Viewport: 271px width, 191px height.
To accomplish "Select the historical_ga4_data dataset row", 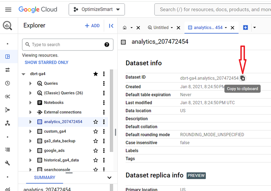I will coord(63,160).
